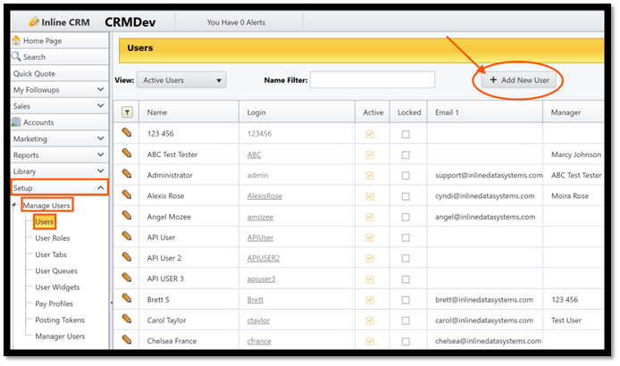Image resolution: width=620 pixels, height=366 pixels.
Task: Click the Brett login link
Action: pyautogui.click(x=255, y=300)
